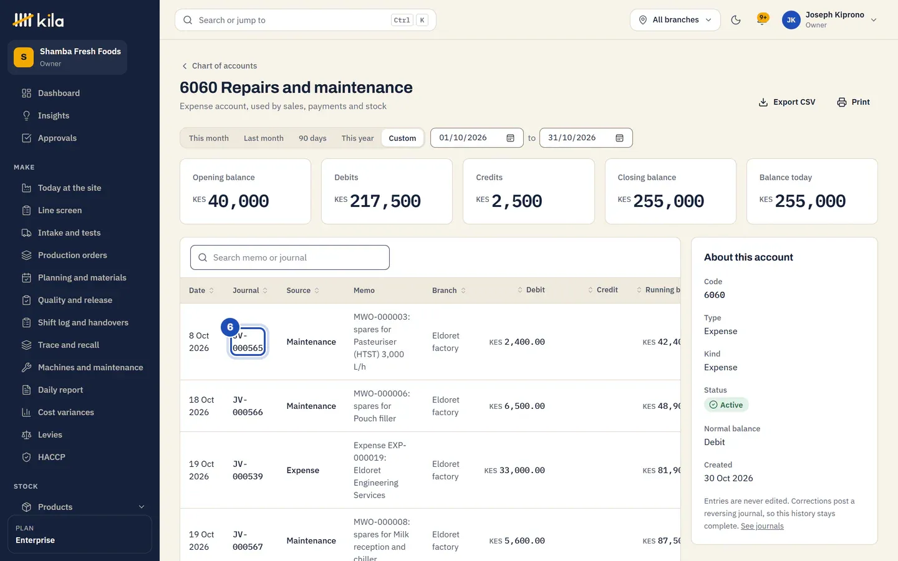Open journal JV-000566
The height and width of the screenshot is (561, 898).
pyautogui.click(x=248, y=406)
